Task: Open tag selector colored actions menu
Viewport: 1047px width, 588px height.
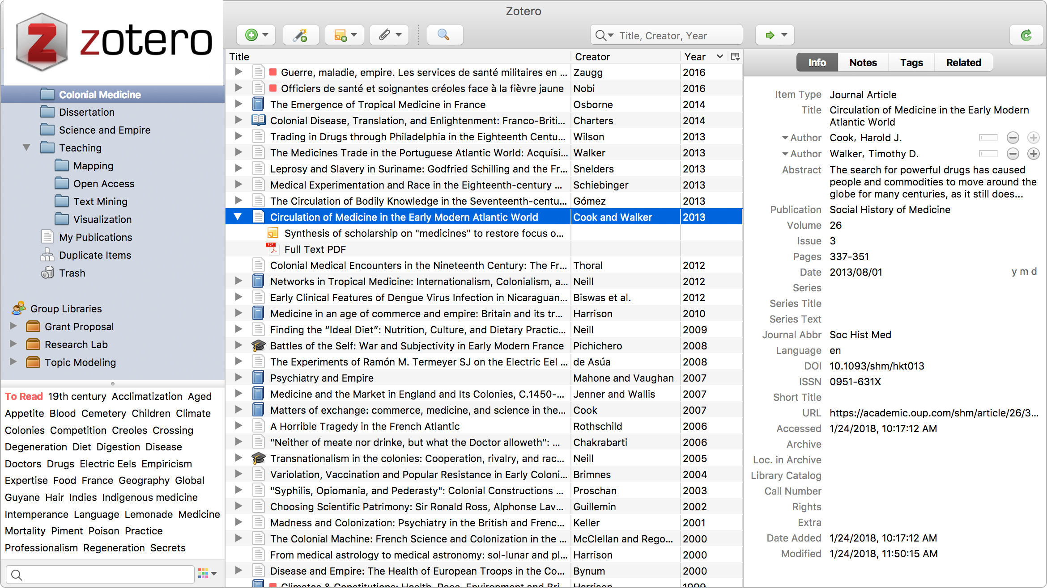Action: coord(207,573)
